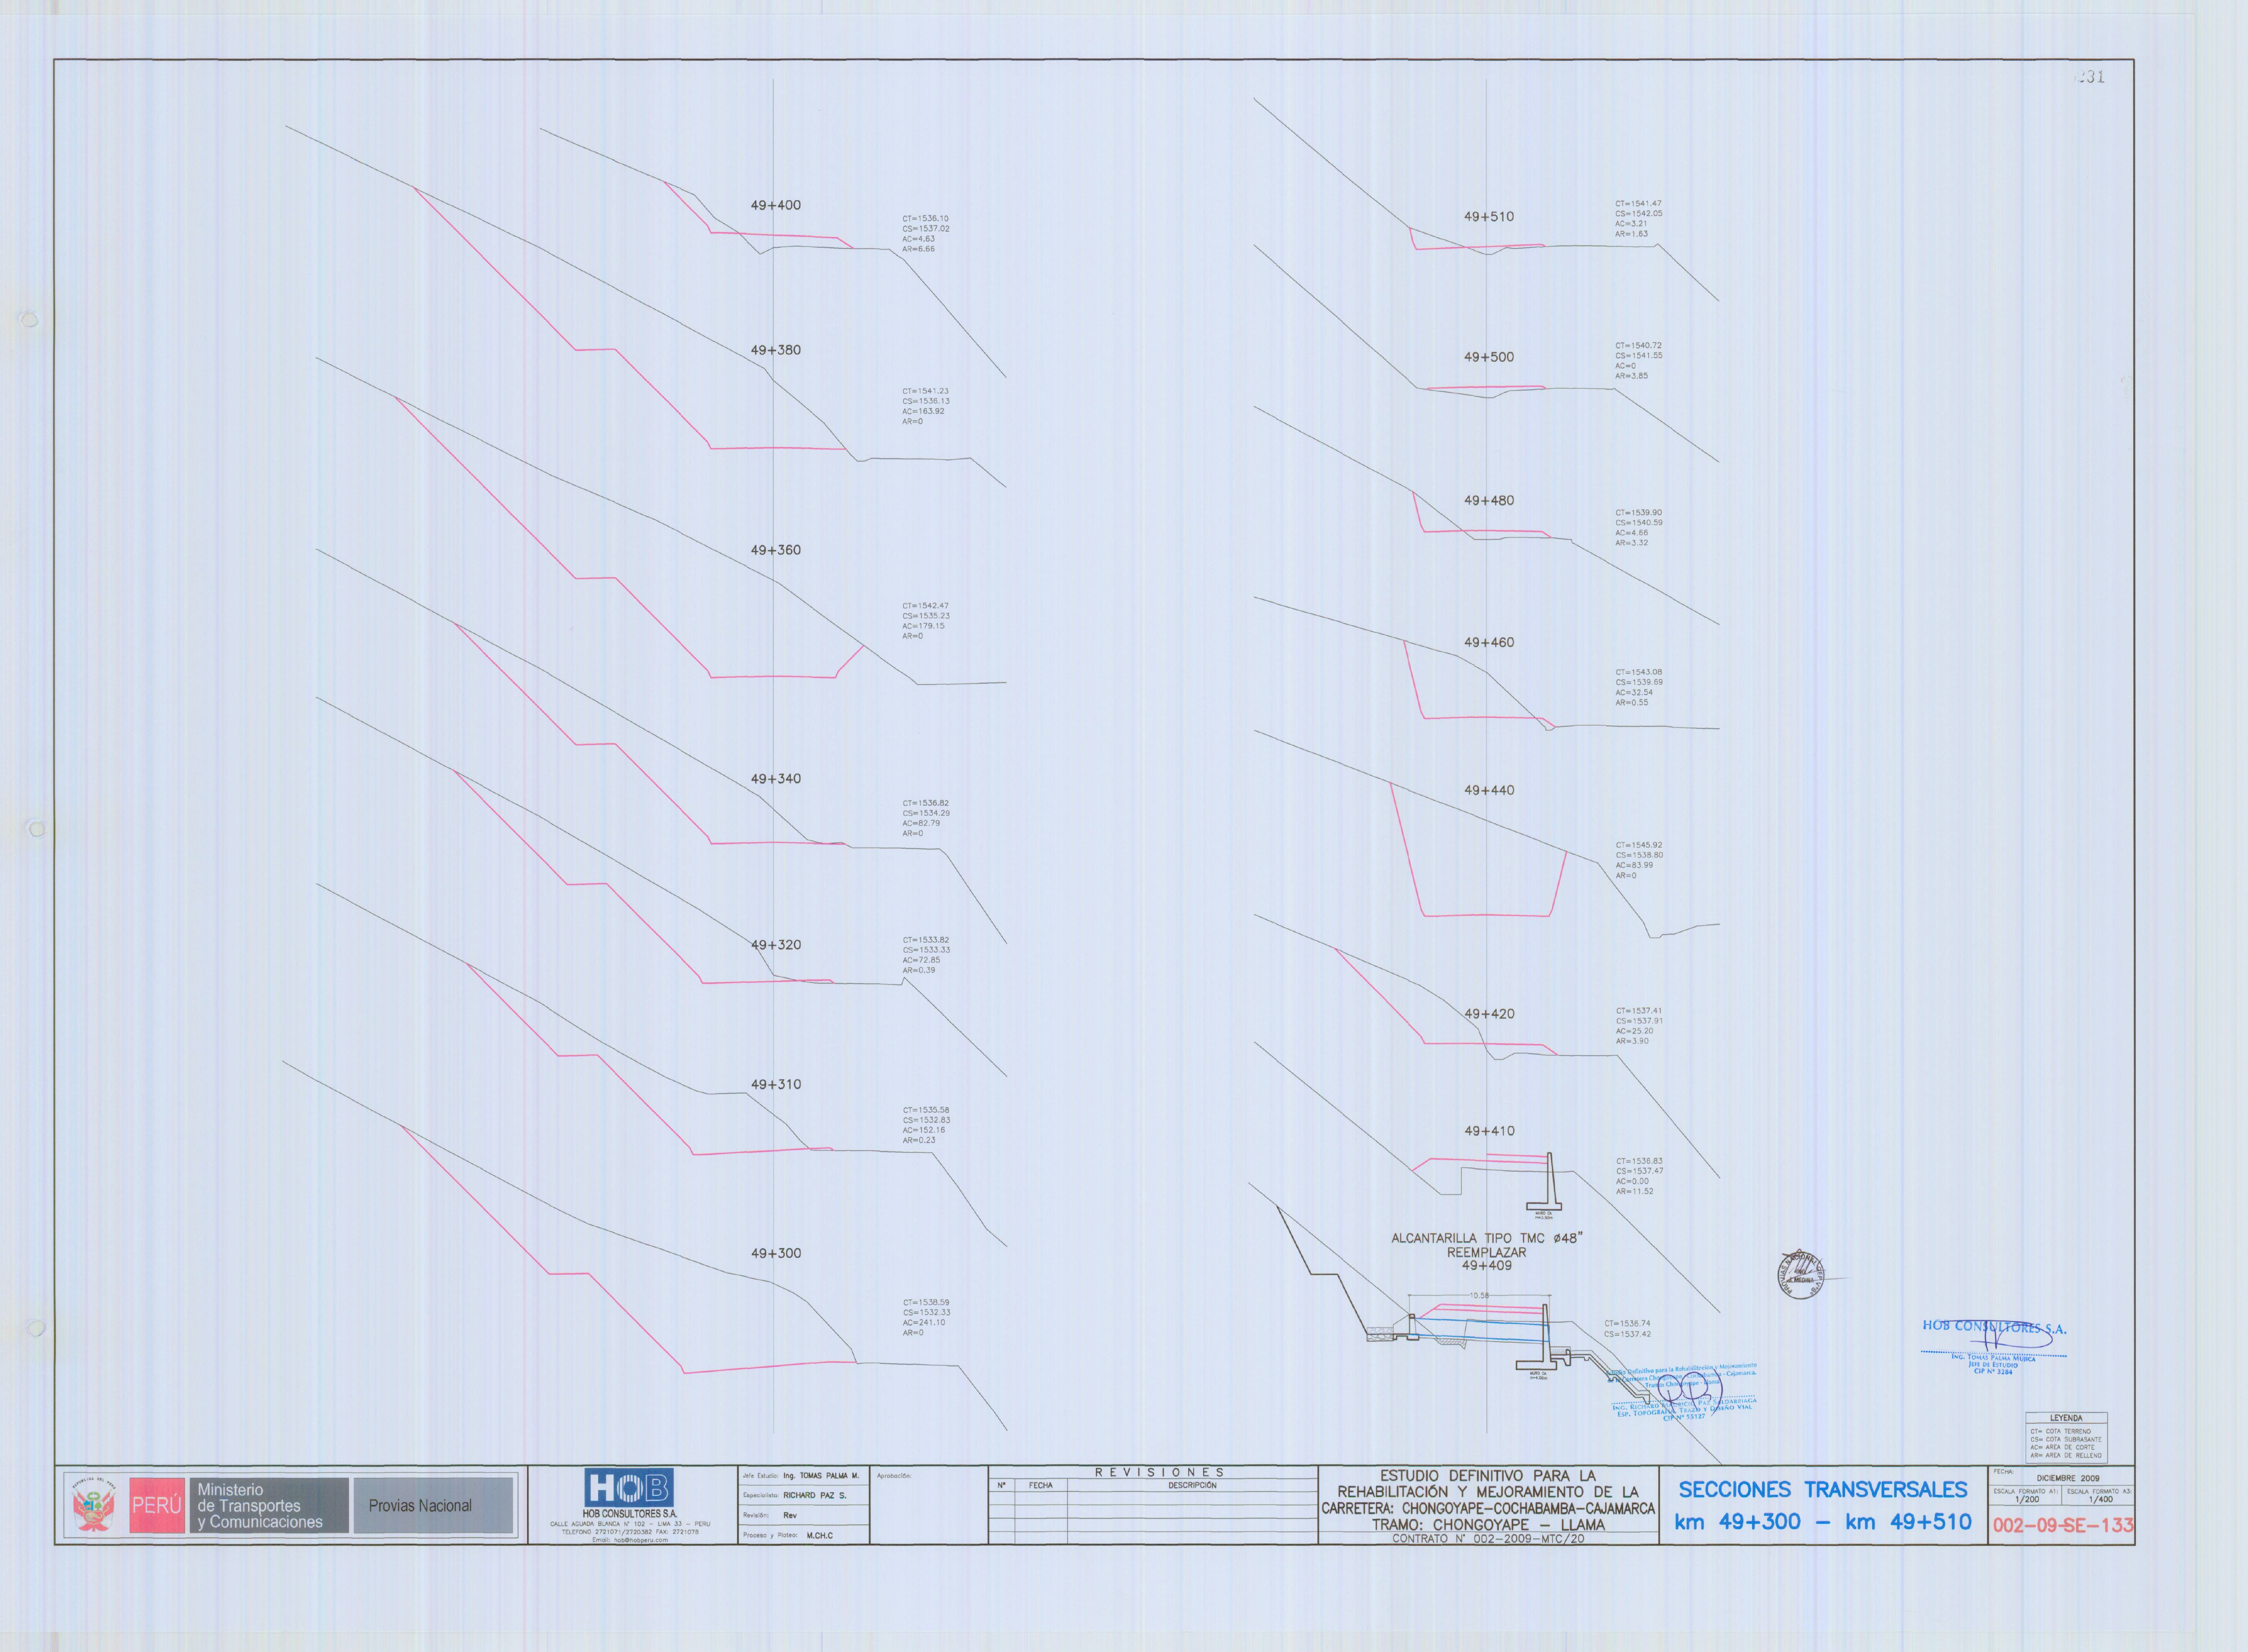Click 'AC=25.20' value beside section 49+420
This screenshot has height=1652, width=2248.
[x=1634, y=1031]
